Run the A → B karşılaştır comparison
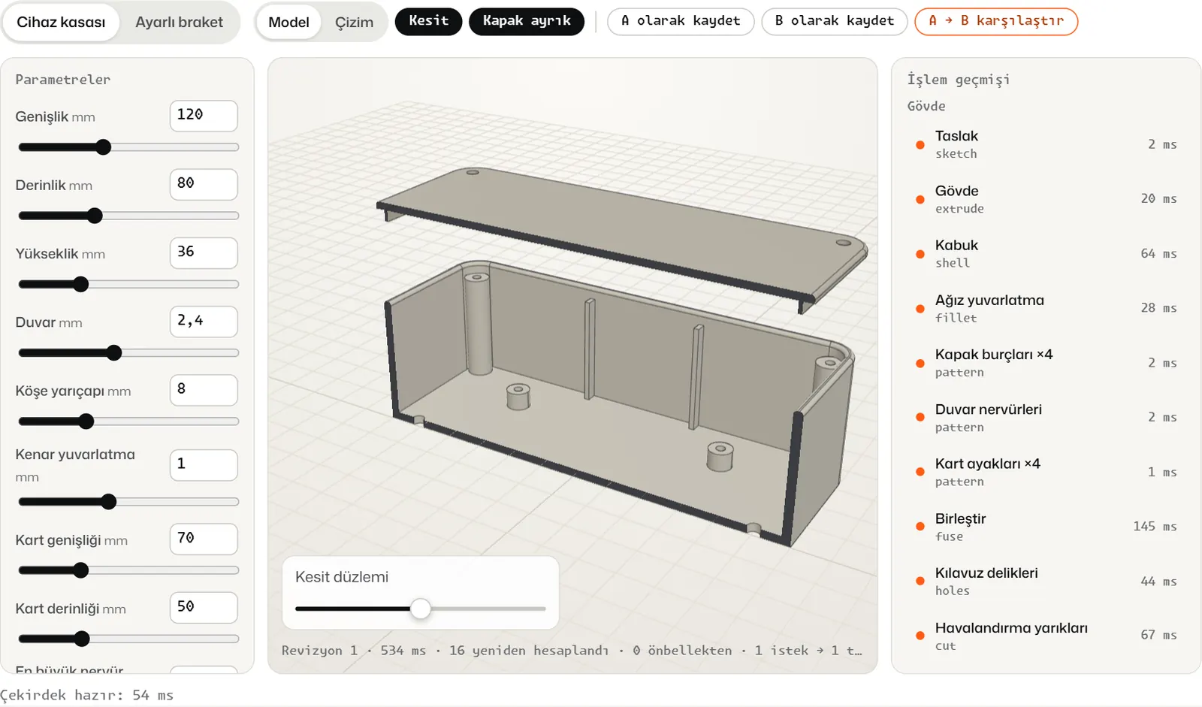Viewport: 1202px width, 707px height. pos(996,21)
